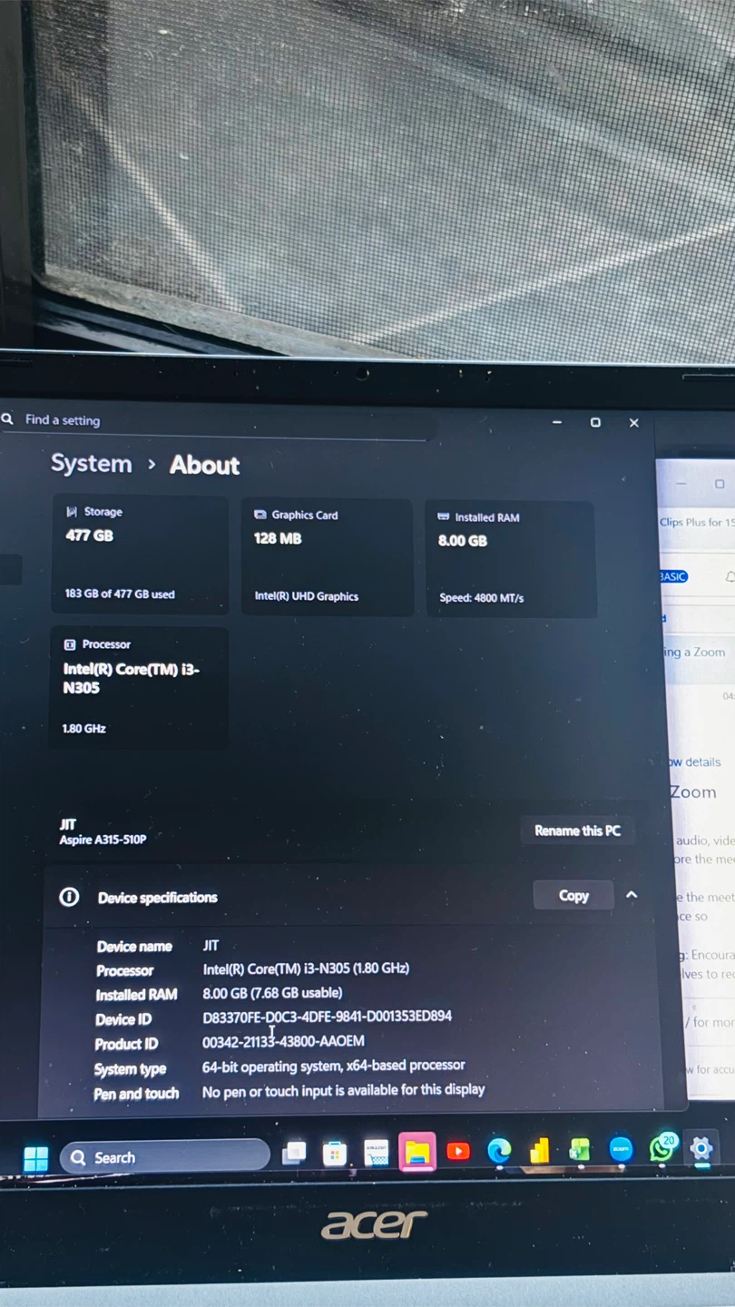This screenshot has height=1307, width=735.
Task: Collapse the Device specifications section
Action: click(632, 895)
